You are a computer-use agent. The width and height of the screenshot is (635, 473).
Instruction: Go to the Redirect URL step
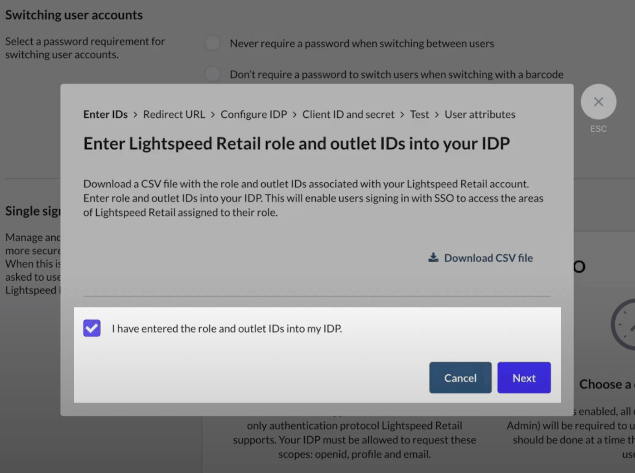click(x=174, y=115)
